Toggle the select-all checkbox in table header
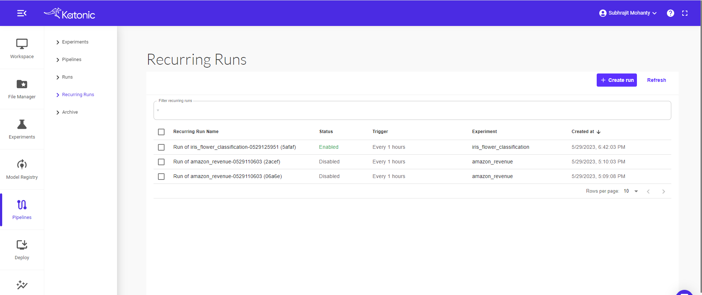Screen dimensions: 702x295 pos(161,132)
